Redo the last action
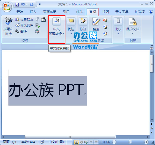 (32, 5)
